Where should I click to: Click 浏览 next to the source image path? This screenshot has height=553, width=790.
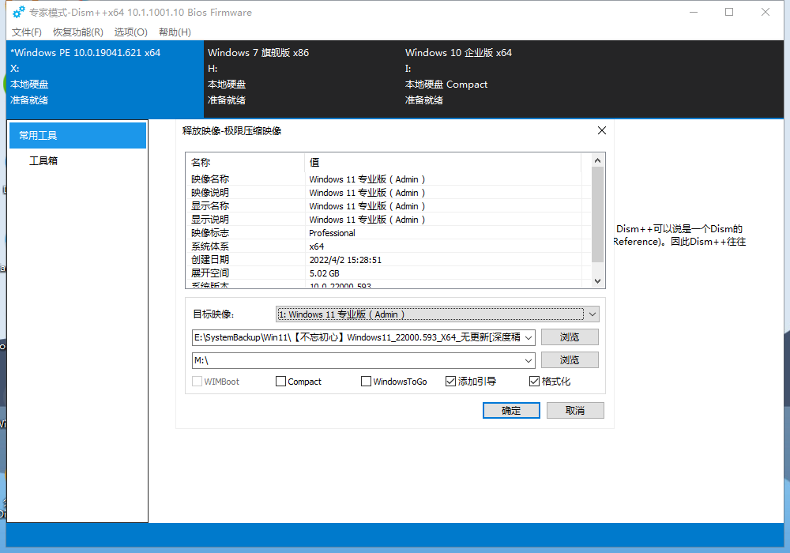pos(570,337)
